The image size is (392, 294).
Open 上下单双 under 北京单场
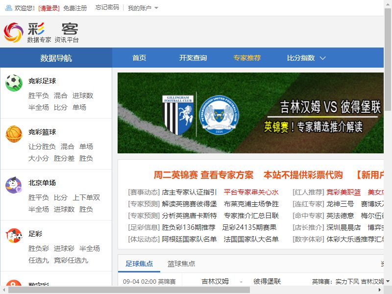pyautogui.click(x=86, y=197)
